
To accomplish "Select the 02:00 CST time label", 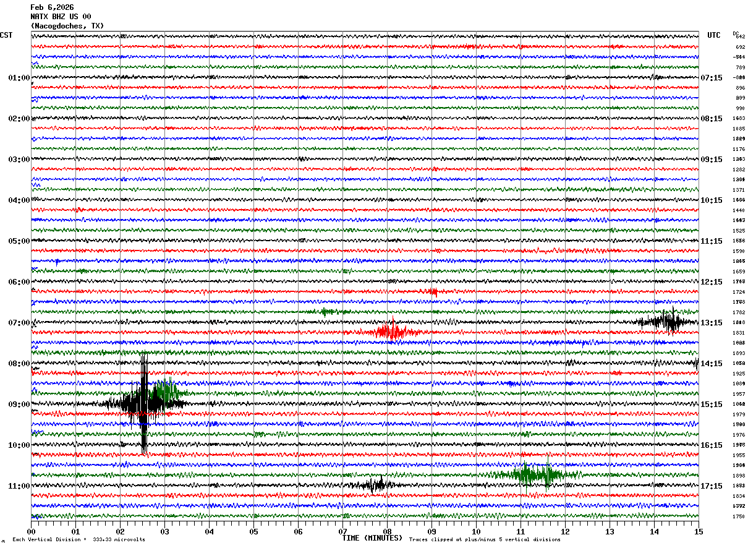I will 19,119.
